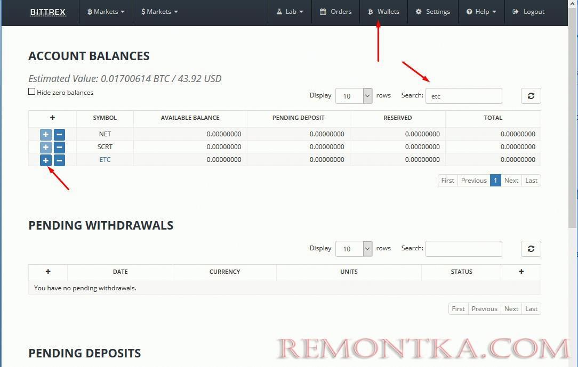The height and width of the screenshot is (367, 578).
Task: Toggle Hide zero balances checkbox
Action: [x=32, y=92]
